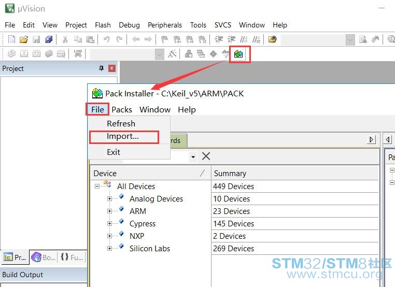
Task: Clear the search with the X button
Action: 206,156
